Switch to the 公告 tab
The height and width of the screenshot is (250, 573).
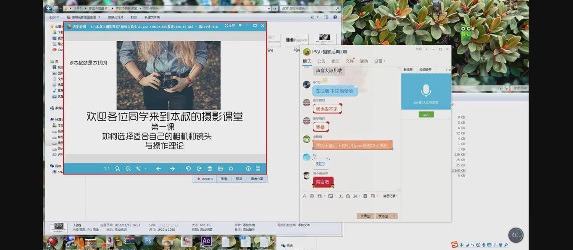pos(321,61)
